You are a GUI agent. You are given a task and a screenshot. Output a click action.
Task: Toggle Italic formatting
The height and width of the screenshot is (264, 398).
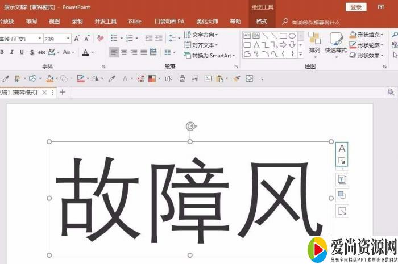[x=12, y=52]
